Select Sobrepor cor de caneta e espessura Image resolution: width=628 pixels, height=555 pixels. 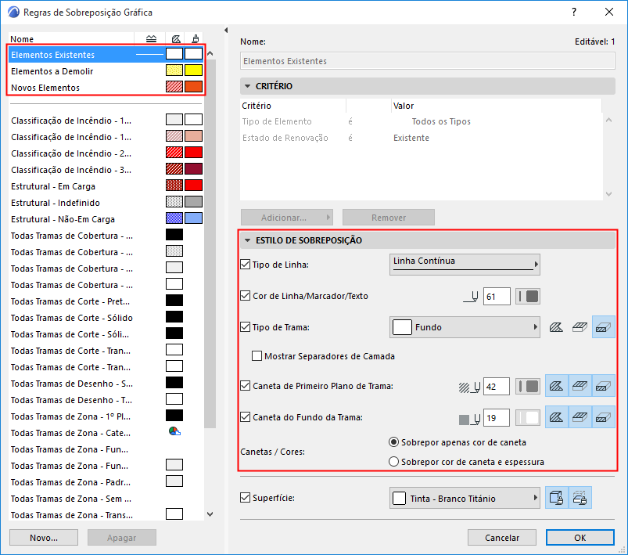394,462
